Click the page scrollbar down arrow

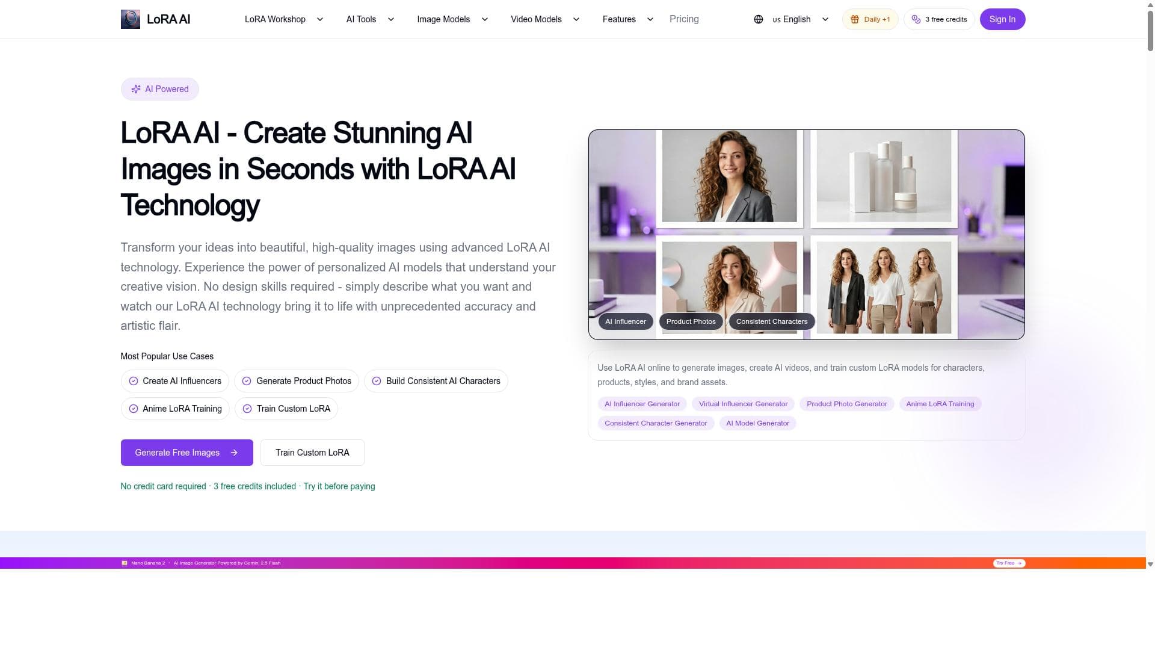[x=1150, y=565]
